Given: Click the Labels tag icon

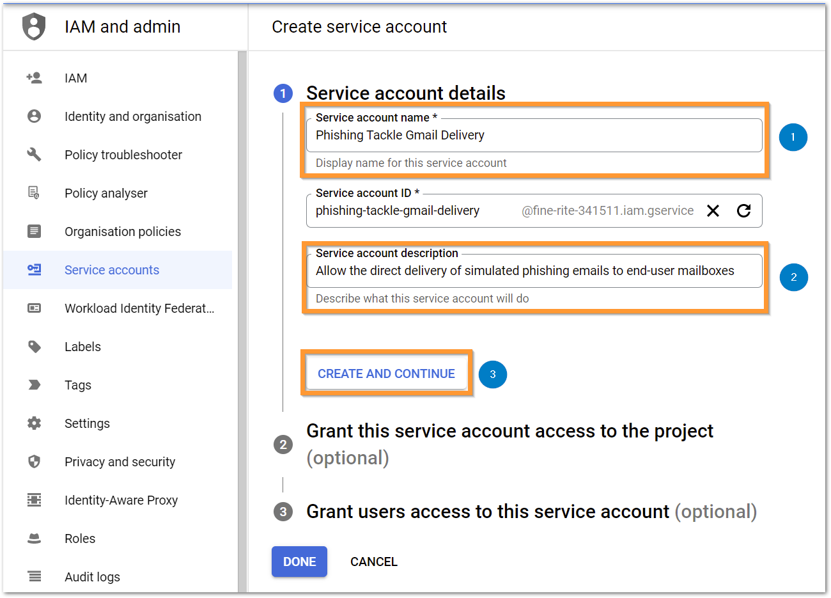Looking at the screenshot, I should click(x=34, y=347).
